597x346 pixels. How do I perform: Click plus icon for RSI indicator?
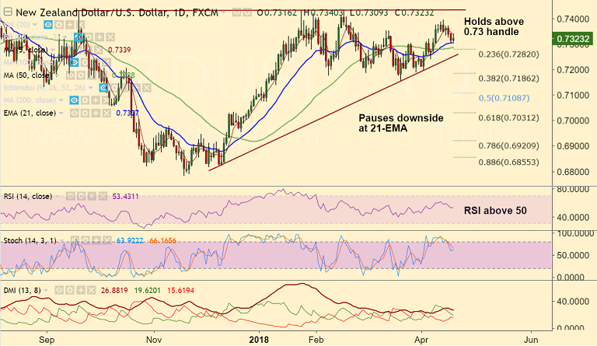92,197
